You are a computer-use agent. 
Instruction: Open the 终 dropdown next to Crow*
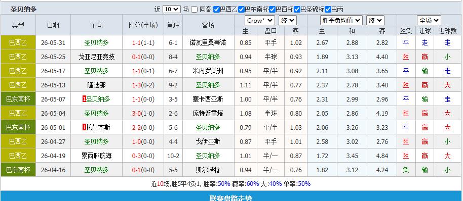tap(288, 21)
